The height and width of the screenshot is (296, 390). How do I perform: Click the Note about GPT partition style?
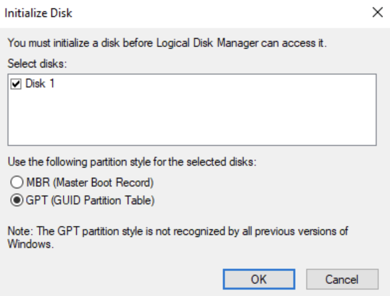178,231
